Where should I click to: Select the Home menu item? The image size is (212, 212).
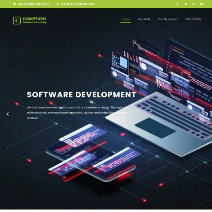[125, 19]
